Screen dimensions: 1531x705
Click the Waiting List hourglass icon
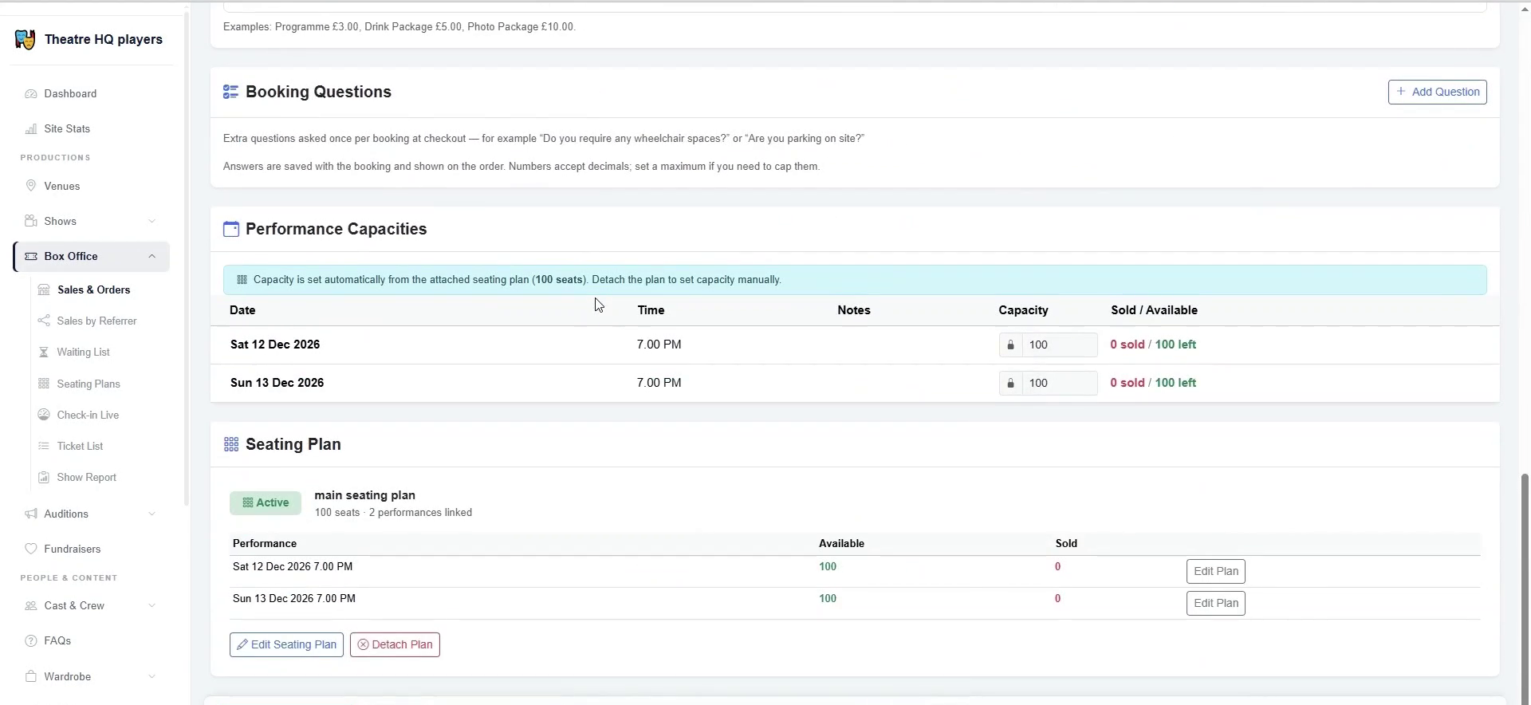pos(44,352)
